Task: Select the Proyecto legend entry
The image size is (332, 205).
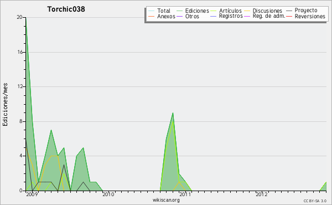Action: (306, 11)
